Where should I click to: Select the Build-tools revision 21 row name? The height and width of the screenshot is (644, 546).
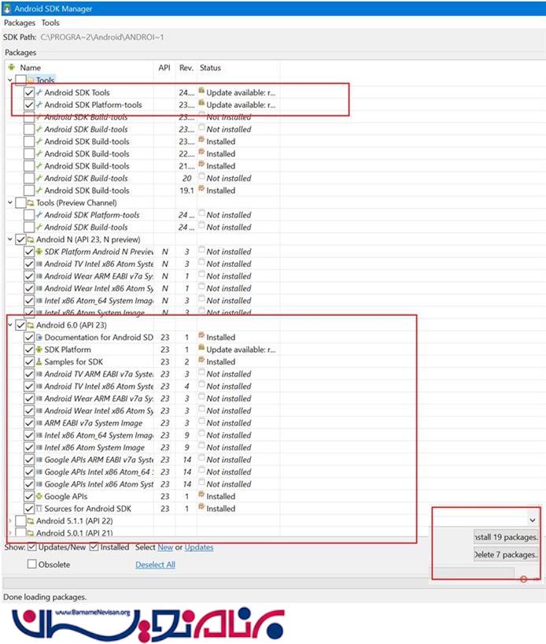coord(87,166)
